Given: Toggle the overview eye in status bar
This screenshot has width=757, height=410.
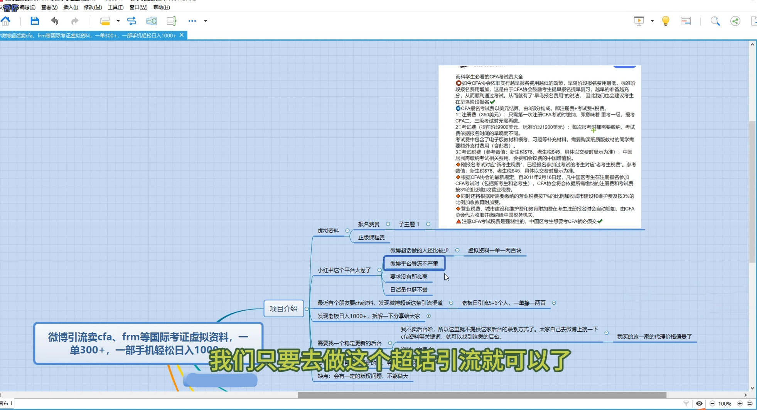Looking at the screenshot, I should pos(699,403).
